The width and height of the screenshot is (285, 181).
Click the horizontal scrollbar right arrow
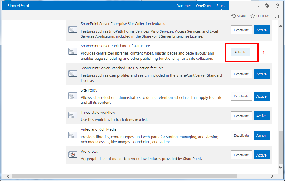[272, 176]
